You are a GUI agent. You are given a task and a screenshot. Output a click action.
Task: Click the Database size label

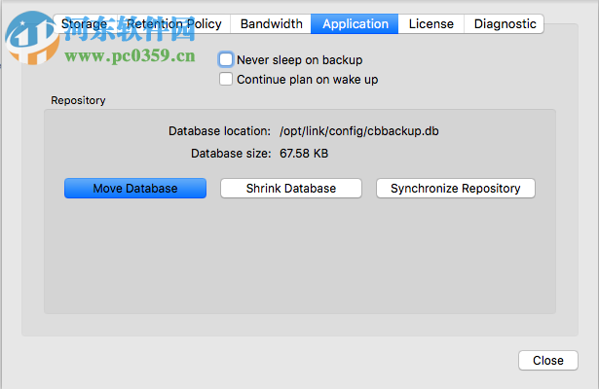[231, 154]
